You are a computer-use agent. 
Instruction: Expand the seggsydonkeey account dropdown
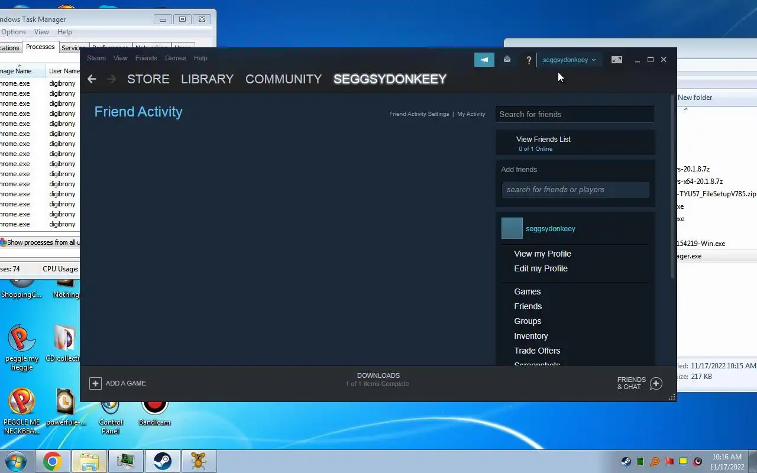(569, 60)
